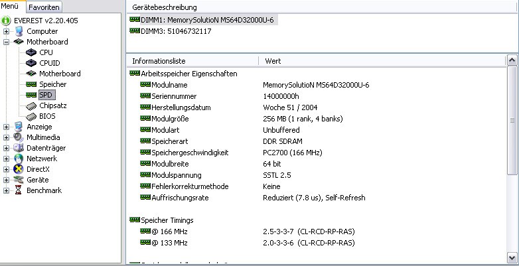Viewport: 519px width, 266px height.
Task: Switch to the Menü tab
Action: click(12, 6)
